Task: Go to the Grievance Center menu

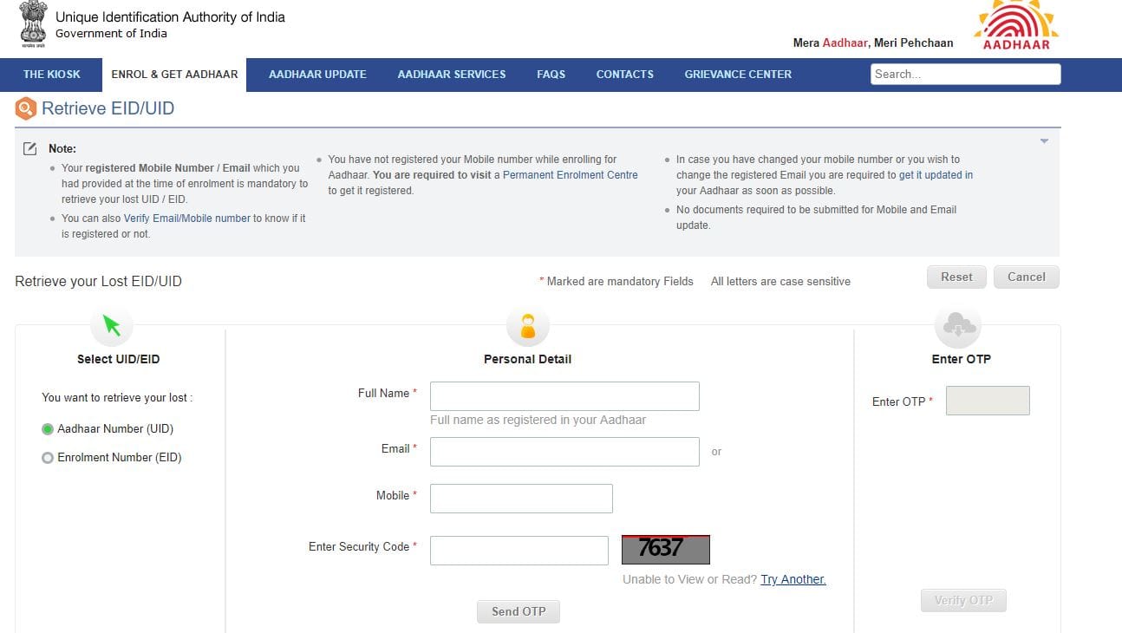Action: pos(737,75)
